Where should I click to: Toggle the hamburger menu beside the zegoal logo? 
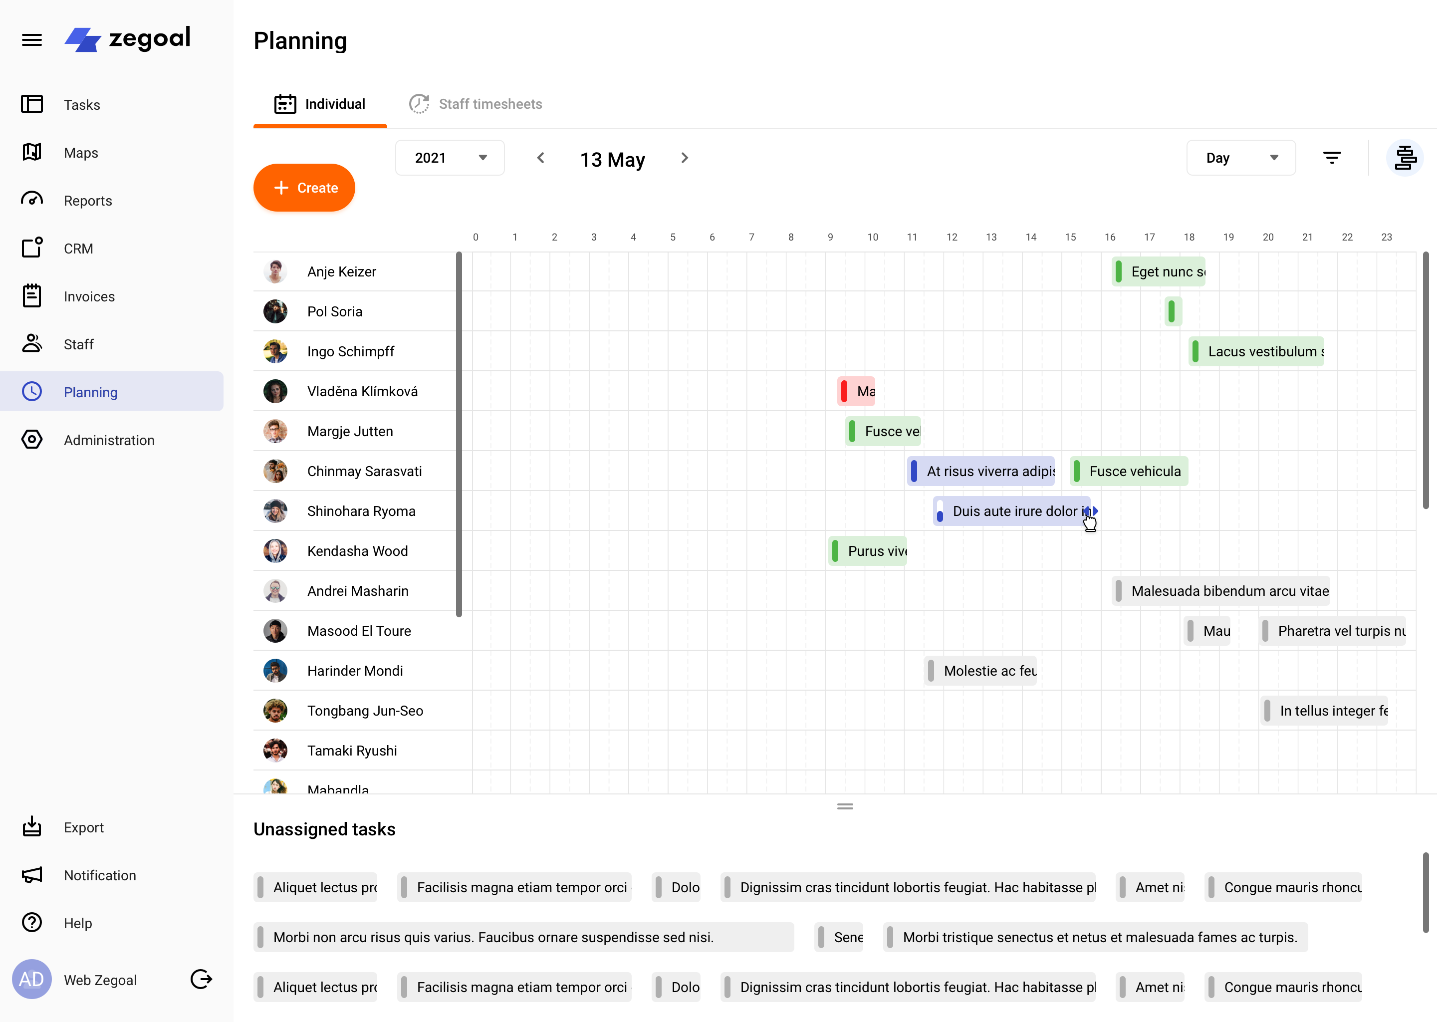(31, 39)
